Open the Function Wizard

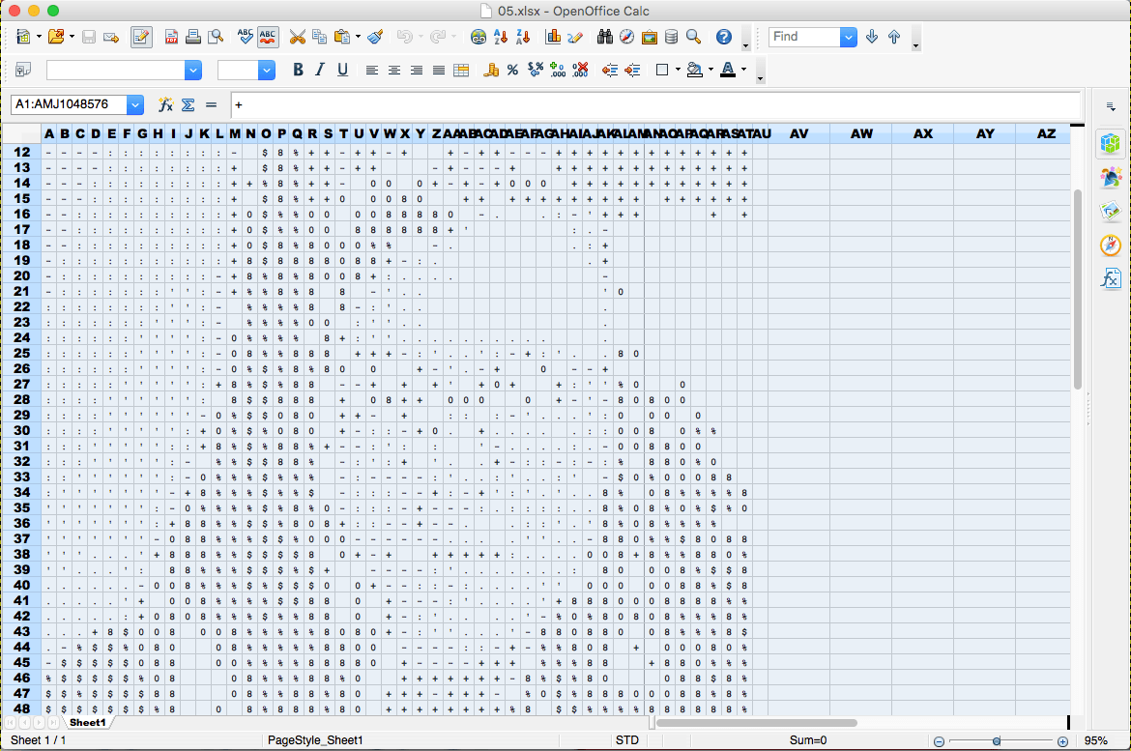(165, 104)
